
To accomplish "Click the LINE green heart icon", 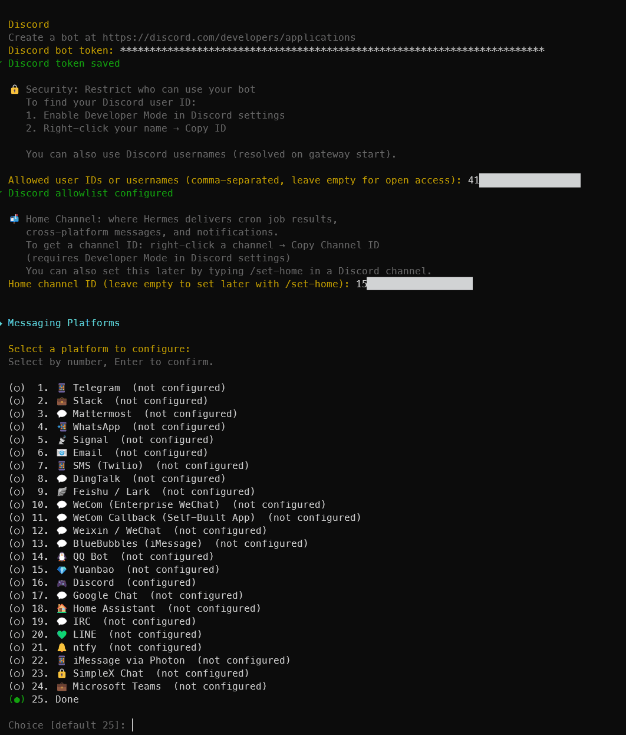I will click(61, 635).
